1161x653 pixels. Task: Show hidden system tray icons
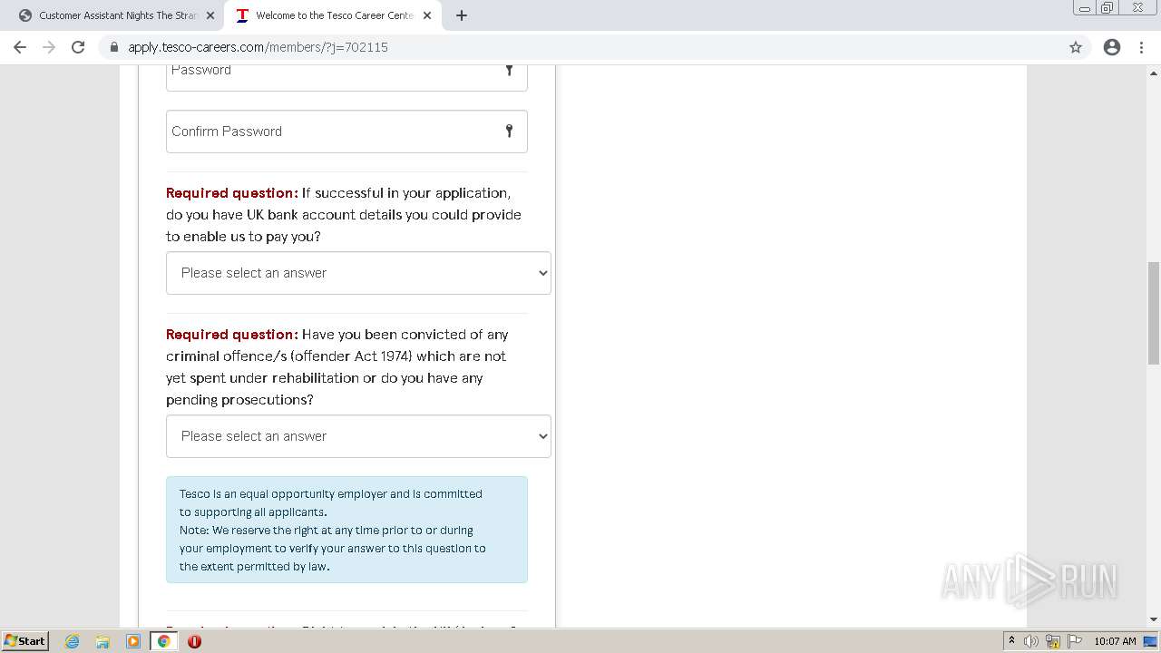point(1011,641)
